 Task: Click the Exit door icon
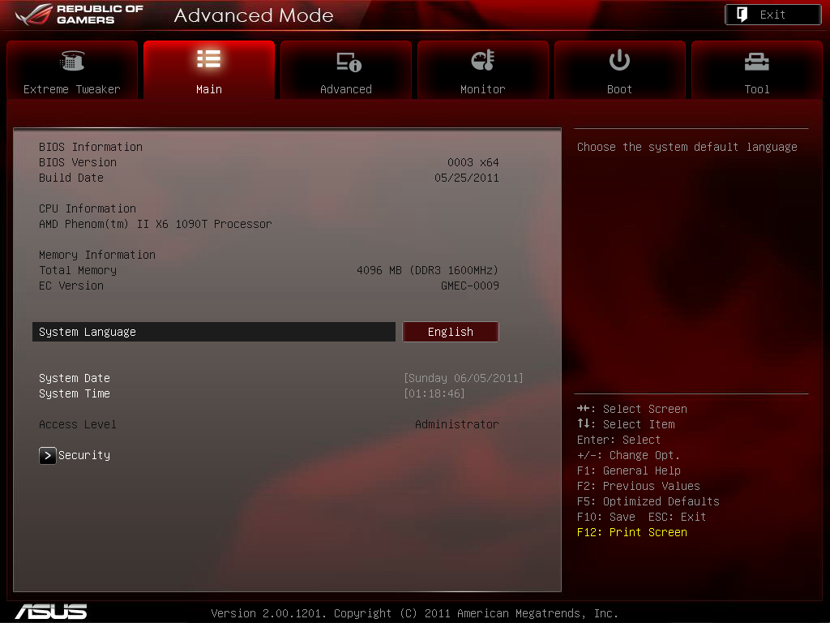tap(742, 15)
